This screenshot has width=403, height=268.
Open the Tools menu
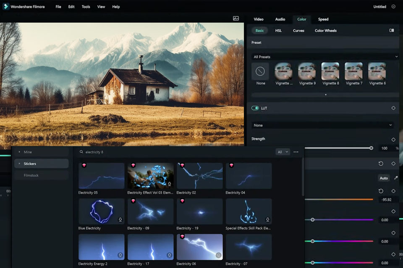coord(86,7)
